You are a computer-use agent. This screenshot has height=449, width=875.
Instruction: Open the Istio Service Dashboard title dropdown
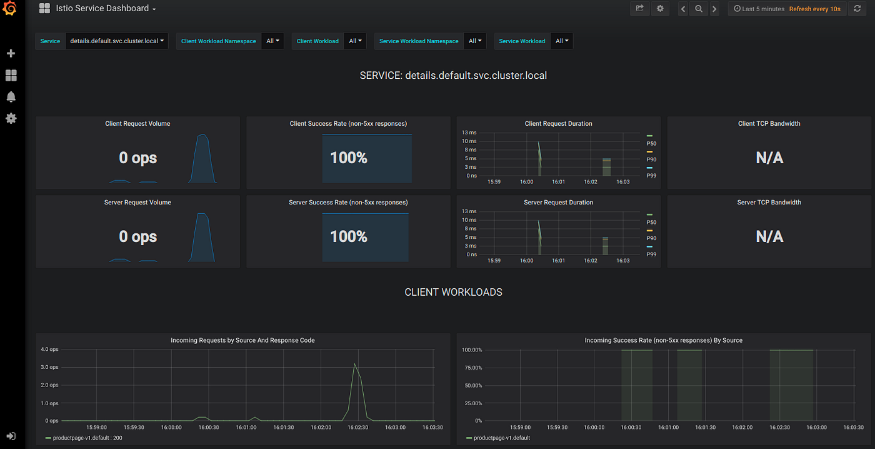(x=106, y=9)
